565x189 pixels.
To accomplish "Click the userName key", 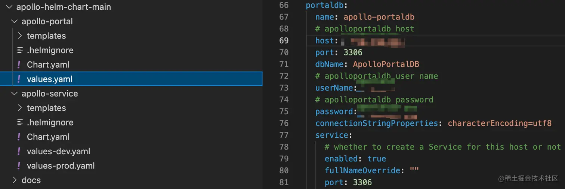I will [334, 88].
